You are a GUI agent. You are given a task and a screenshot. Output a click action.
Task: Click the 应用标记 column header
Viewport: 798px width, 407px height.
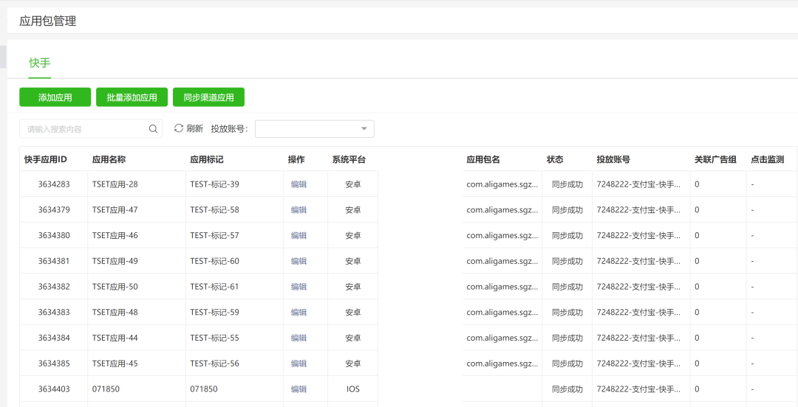[207, 159]
